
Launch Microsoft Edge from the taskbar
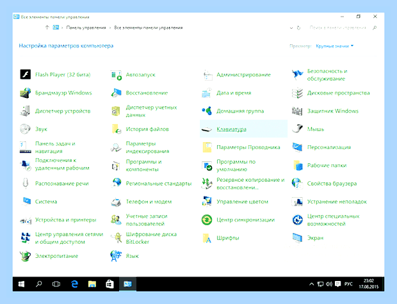pos(74,284)
